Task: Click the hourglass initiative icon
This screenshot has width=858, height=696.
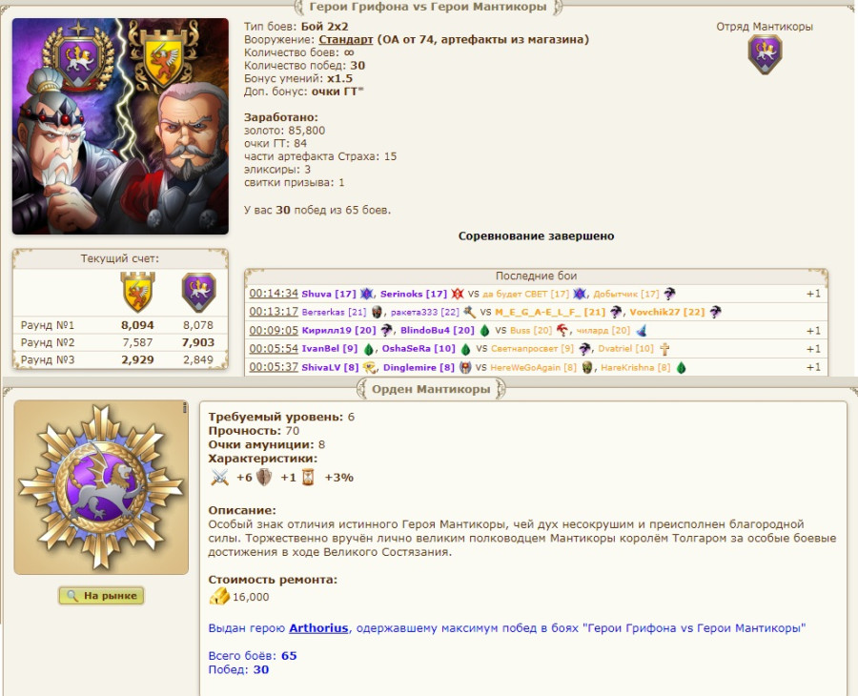Action: pos(309,478)
